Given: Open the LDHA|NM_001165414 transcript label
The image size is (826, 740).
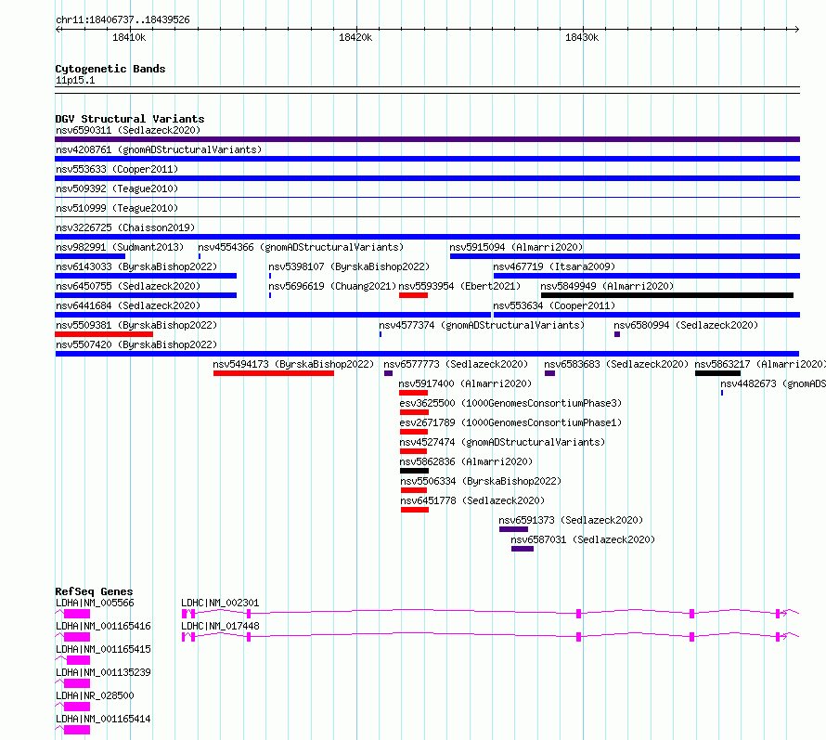Looking at the screenshot, I should point(103,719).
